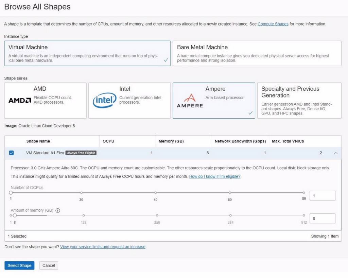Image resolution: width=348 pixels, height=278 pixels.
Task: Collapse the VM.Standard.A1.Flex details row
Action: tap(336, 153)
